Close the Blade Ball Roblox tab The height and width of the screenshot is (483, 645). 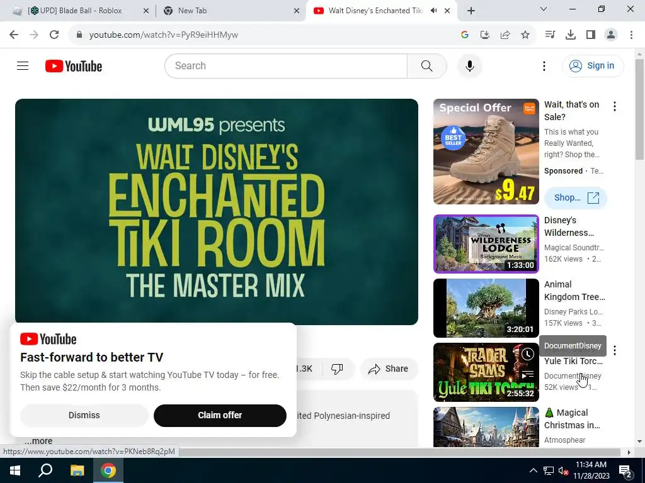pos(146,11)
